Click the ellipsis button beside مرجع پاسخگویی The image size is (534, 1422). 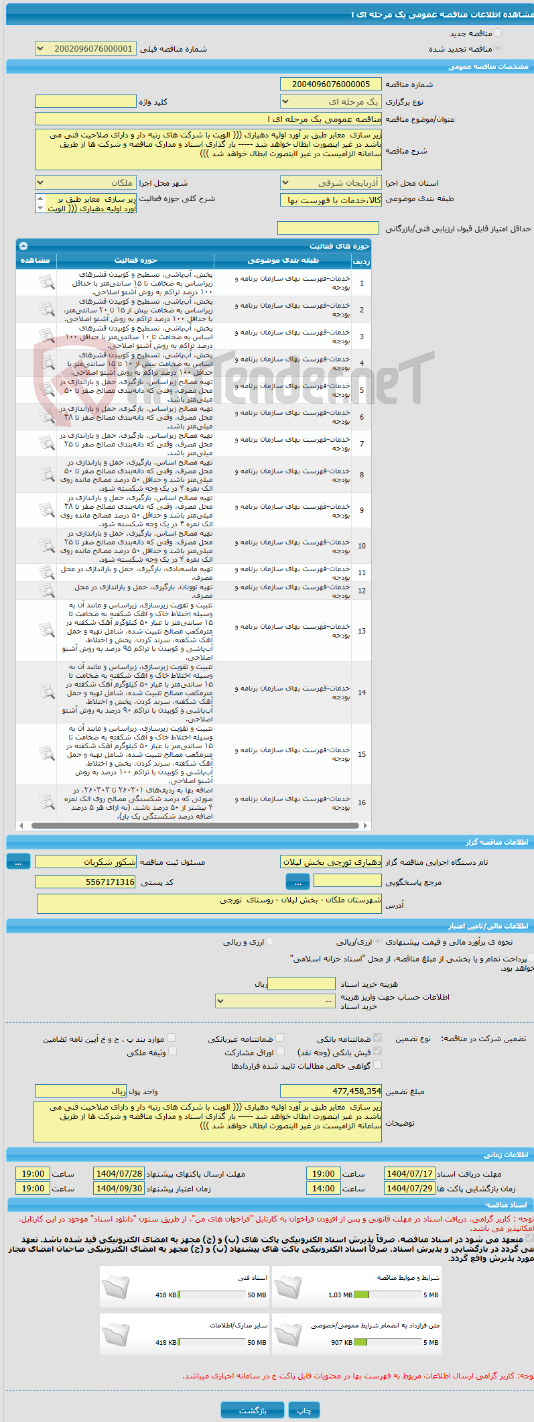(x=297, y=882)
